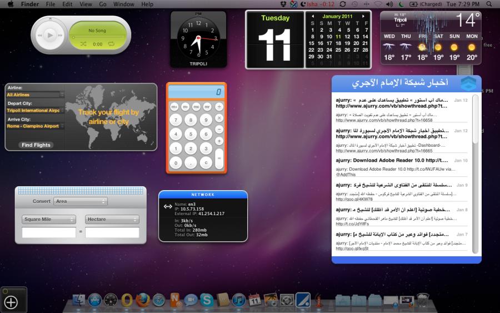Toggle repeat in the iTunes widget
The width and height of the screenshot is (500, 313).
click(x=111, y=44)
